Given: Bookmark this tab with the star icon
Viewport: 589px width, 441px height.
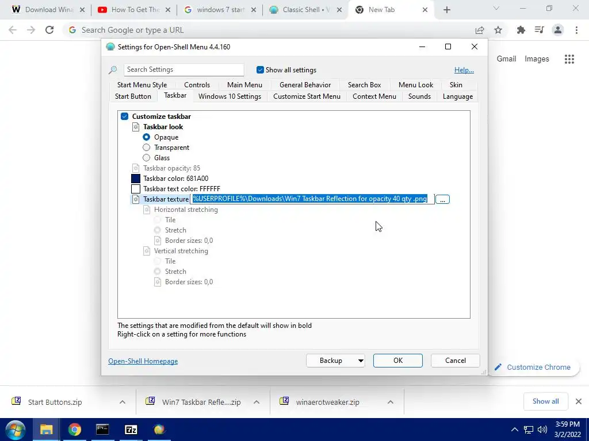Looking at the screenshot, I should pos(498,30).
